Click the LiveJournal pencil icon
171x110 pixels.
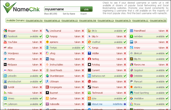pyautogui.click(x=47, y=31)
